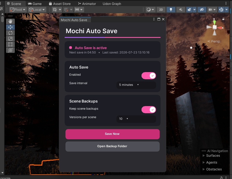232x179 pixels.
Task: Close the Mochi Auto Save window
Action: [x=163, y=19]
